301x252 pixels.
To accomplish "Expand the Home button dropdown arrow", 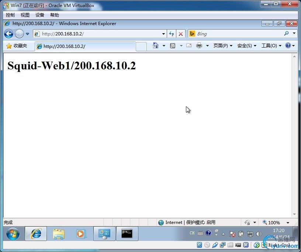I will point(164,46).
